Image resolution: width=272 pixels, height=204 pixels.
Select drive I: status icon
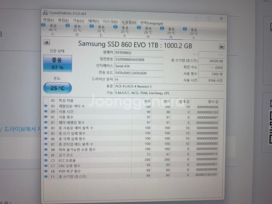[185, 29]
